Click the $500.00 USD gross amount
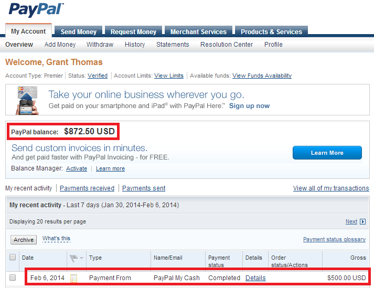The height and width of the screenshot is (288, 374). pos(347,278)
